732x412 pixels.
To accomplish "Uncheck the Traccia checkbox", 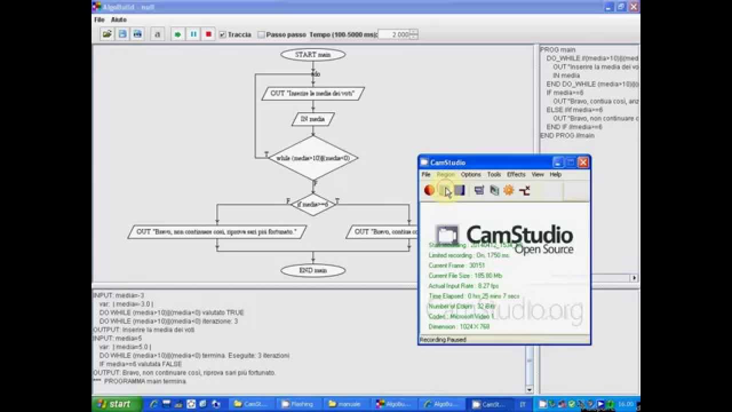I will coord(223,35).
